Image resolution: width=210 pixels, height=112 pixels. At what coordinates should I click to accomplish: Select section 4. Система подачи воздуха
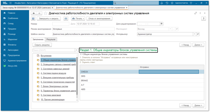click(x=53, y=73)
